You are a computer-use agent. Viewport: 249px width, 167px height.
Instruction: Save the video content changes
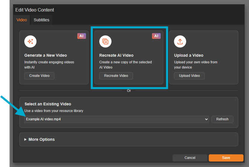pos(226,158)
